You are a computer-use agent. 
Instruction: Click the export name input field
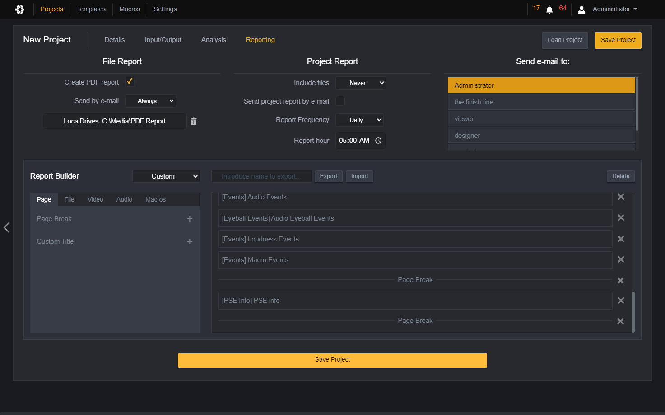tap(261, 176)
